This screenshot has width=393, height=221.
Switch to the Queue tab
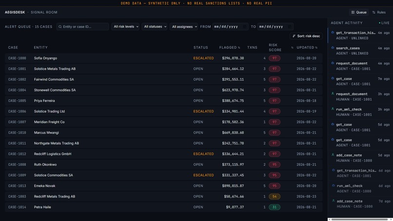pyautogui.click(x=359, y=12)
